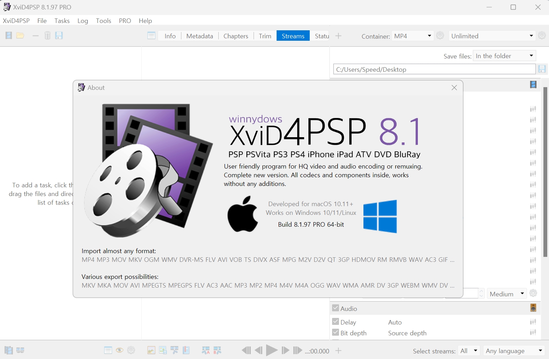This screenshot has height=359, width=549.
Task: Open the Help menu
Action: tap(145, 21)
